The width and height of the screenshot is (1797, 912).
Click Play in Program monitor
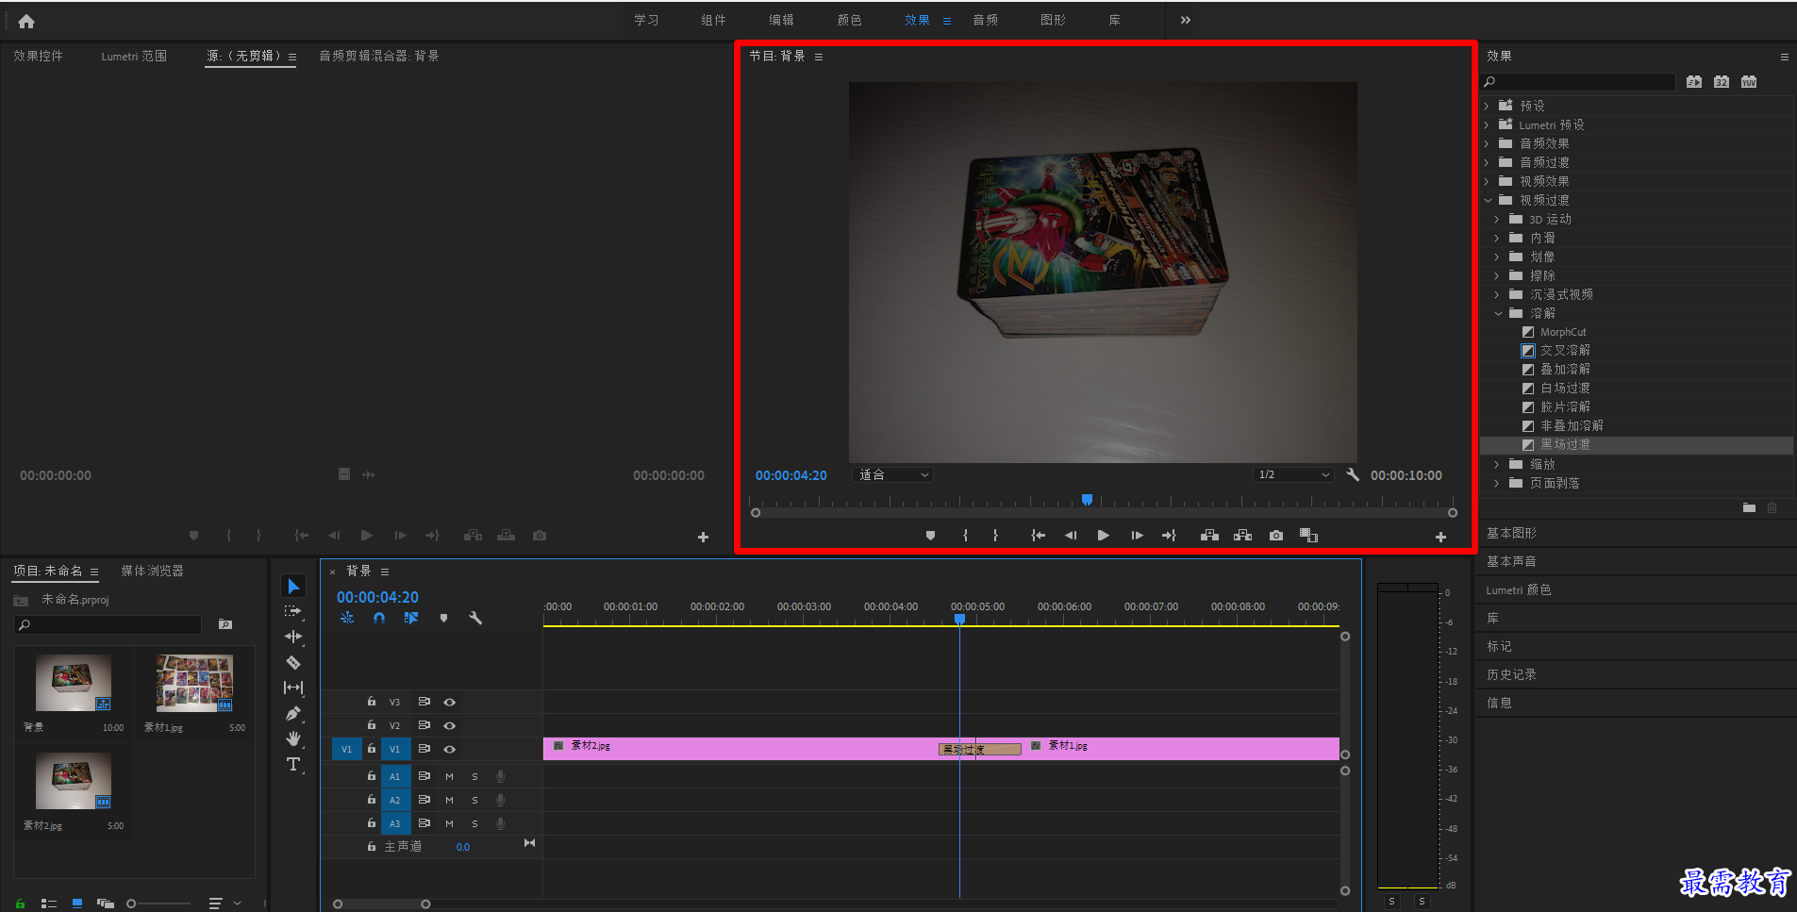coord(1103,536)
